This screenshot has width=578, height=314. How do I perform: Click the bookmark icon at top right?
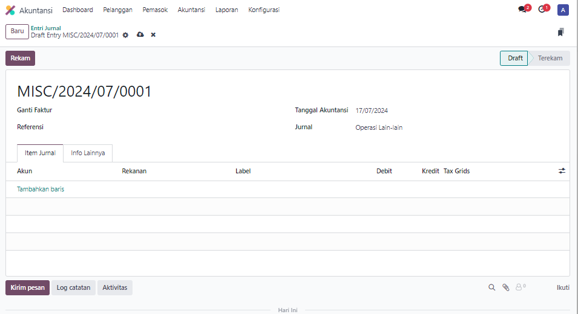(x=560, y=32)
